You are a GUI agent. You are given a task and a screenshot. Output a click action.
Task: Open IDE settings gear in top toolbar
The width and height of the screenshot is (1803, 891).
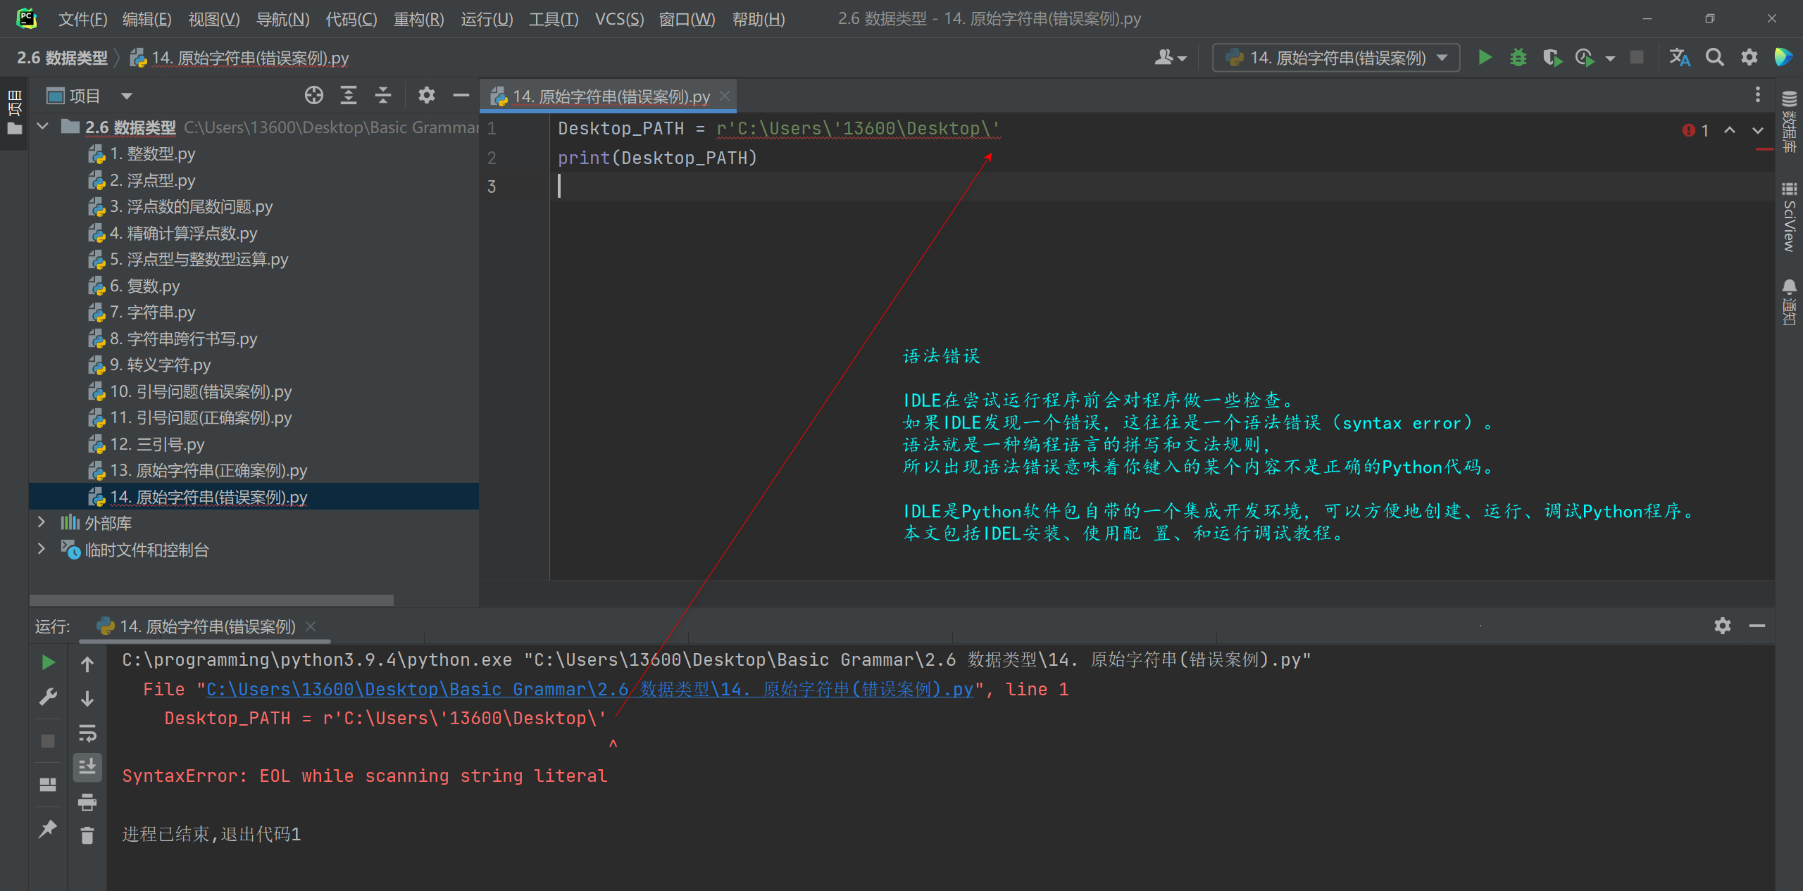point(1749,58)
